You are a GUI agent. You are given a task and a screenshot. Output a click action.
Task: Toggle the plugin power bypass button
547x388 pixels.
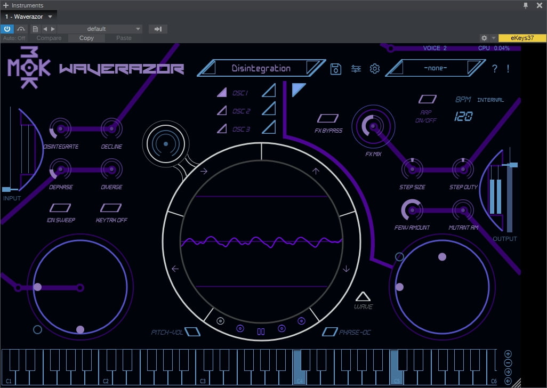[x=7, y=29]
